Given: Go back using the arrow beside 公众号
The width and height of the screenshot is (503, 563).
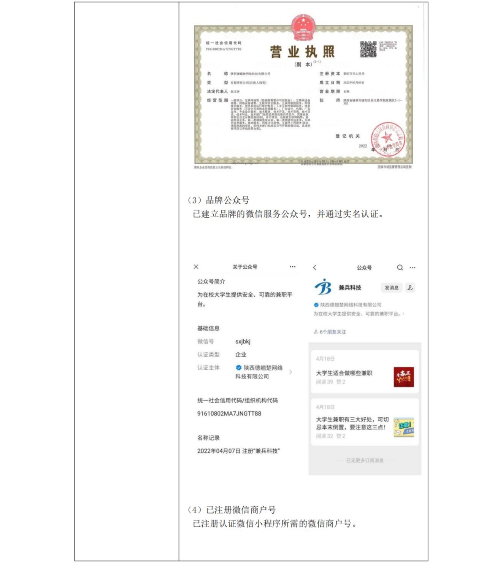Looking at the screenshot, I should pos(314,267).
